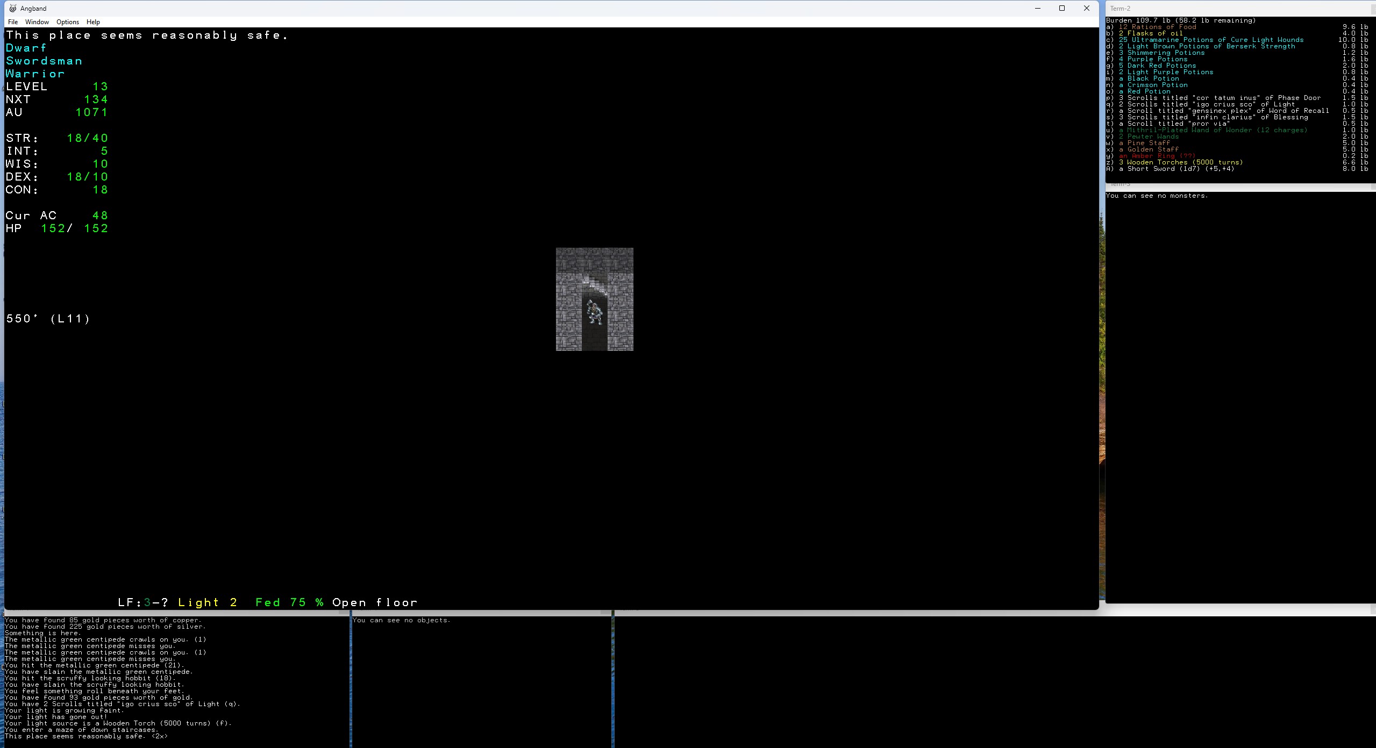Click the WIS 10 stat line
The width and height of the screenshot is (1376, 748).
[x=57, y=164]
